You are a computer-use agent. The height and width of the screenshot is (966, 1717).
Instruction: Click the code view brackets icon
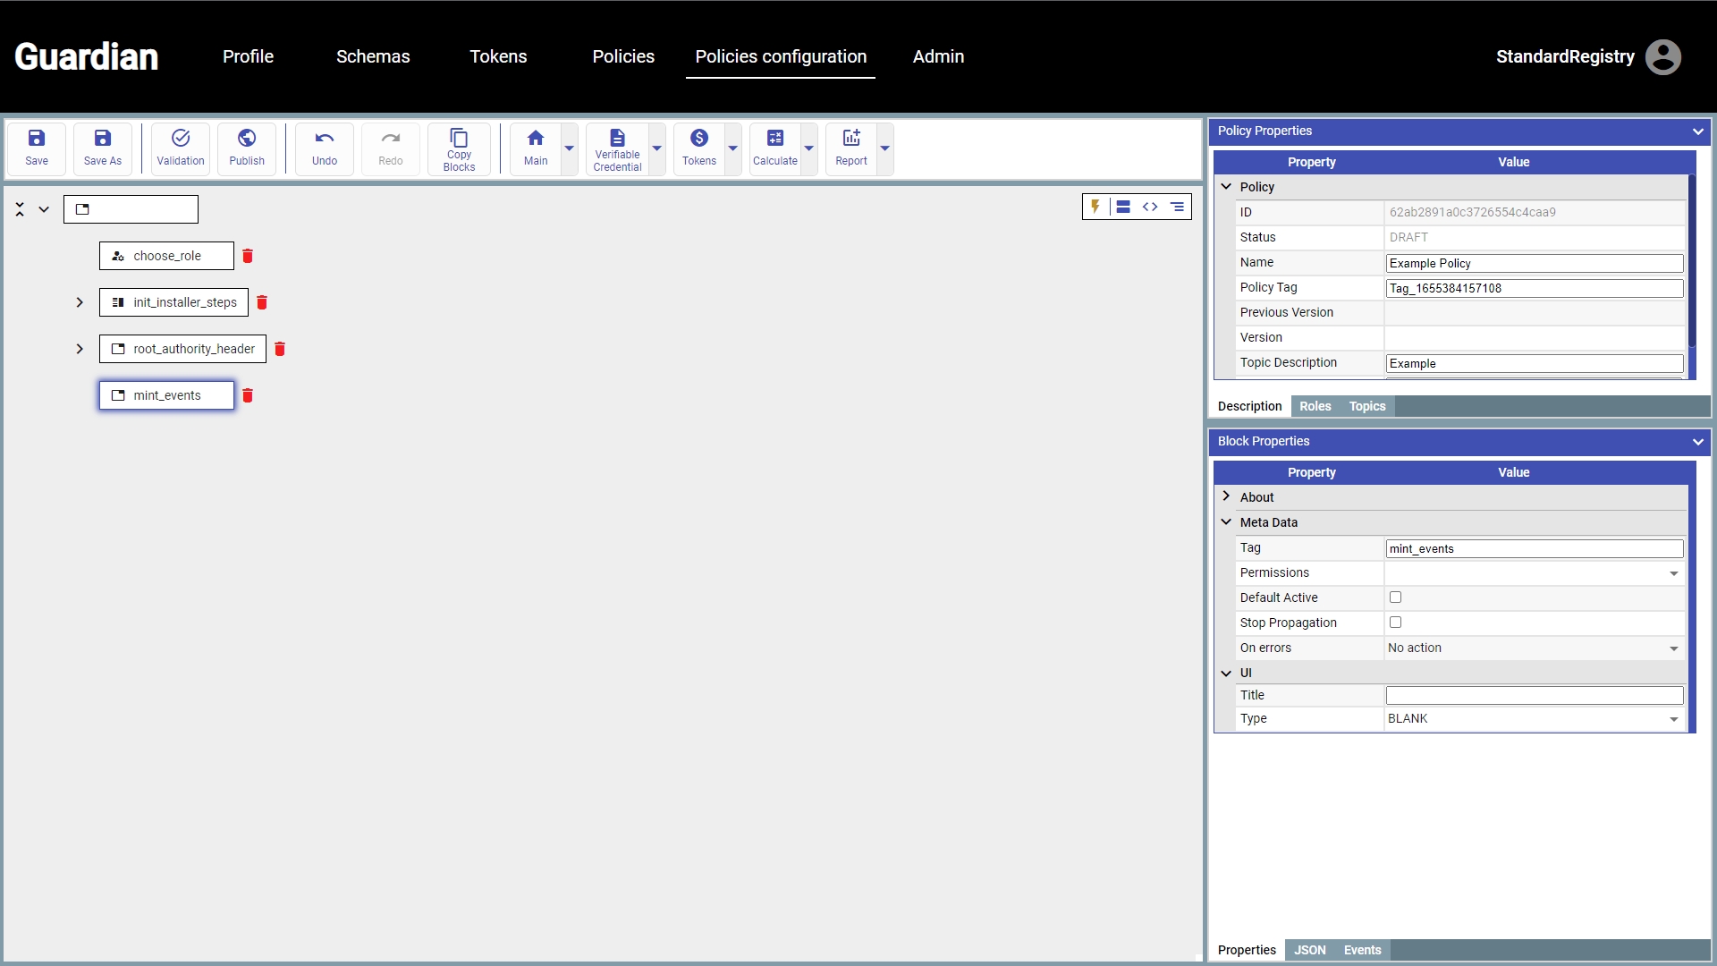pyautogui.click(x=1150, y=207)
